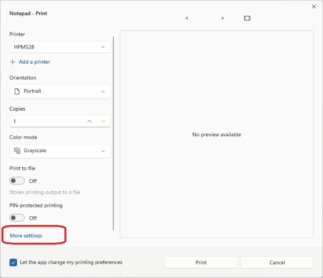
Task: Click the Add a printer link text
Action: 34,62
